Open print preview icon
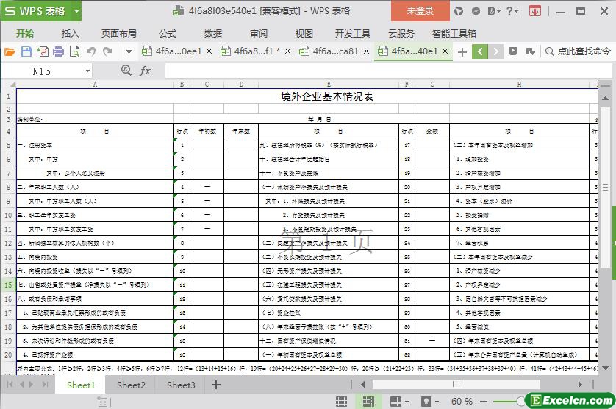Screen dimensions: 616x409 point(75,51)
